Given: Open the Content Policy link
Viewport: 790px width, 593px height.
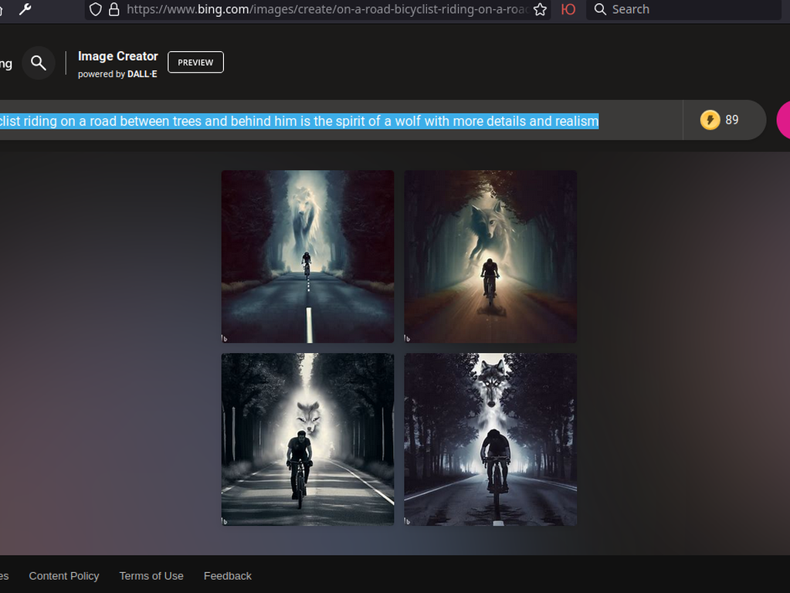Looking at the screenshot, I should tap(64, 576).
